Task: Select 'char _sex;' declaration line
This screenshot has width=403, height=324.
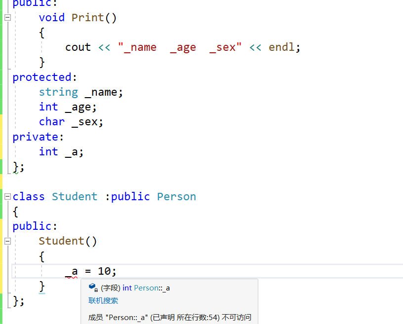Action: [71, 122]
